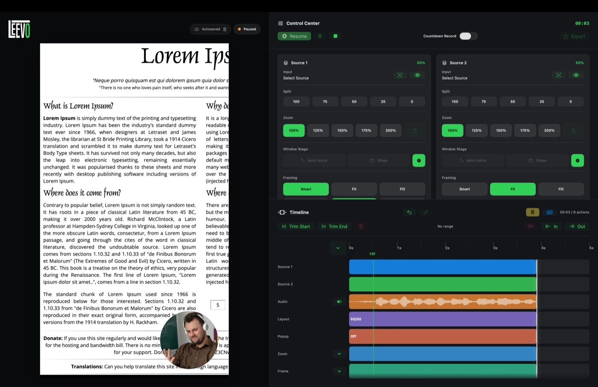Collapse all timeline tracks chevron
598x387 pixels.
click(338, 248)
